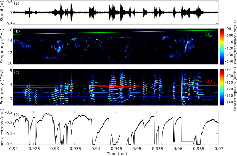Image resolution: width=237 pixels, height=156 pixels.
Task: Click the 0.95 time tick label
Action: 136,149
